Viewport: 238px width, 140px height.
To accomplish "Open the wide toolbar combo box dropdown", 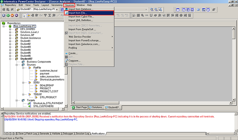I will pos(146,10).
